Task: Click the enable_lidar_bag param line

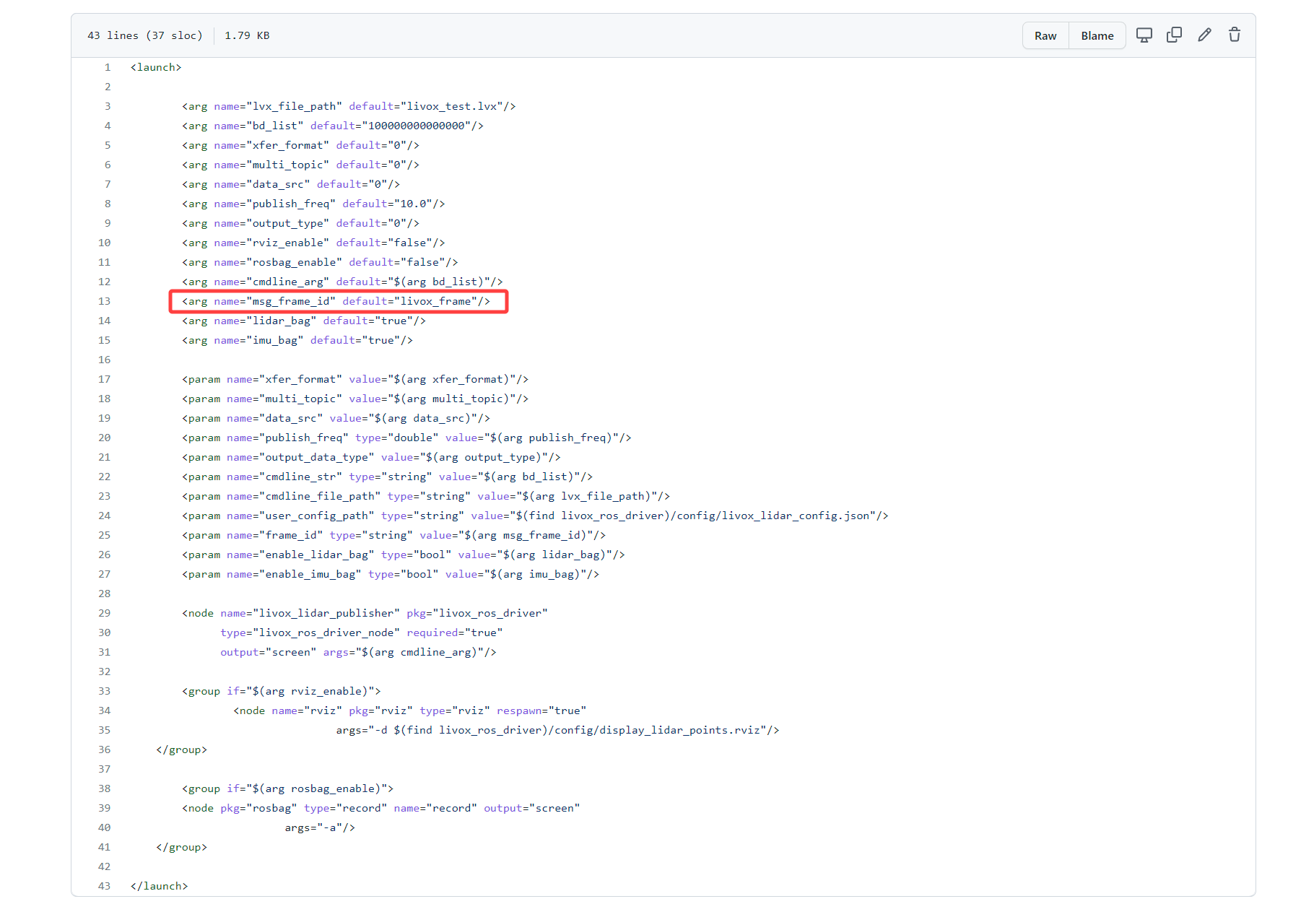Action: [404, 555]
